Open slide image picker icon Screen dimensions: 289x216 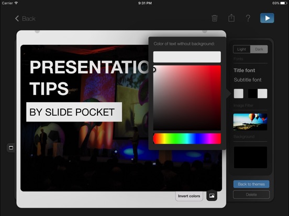pos(212,196)
